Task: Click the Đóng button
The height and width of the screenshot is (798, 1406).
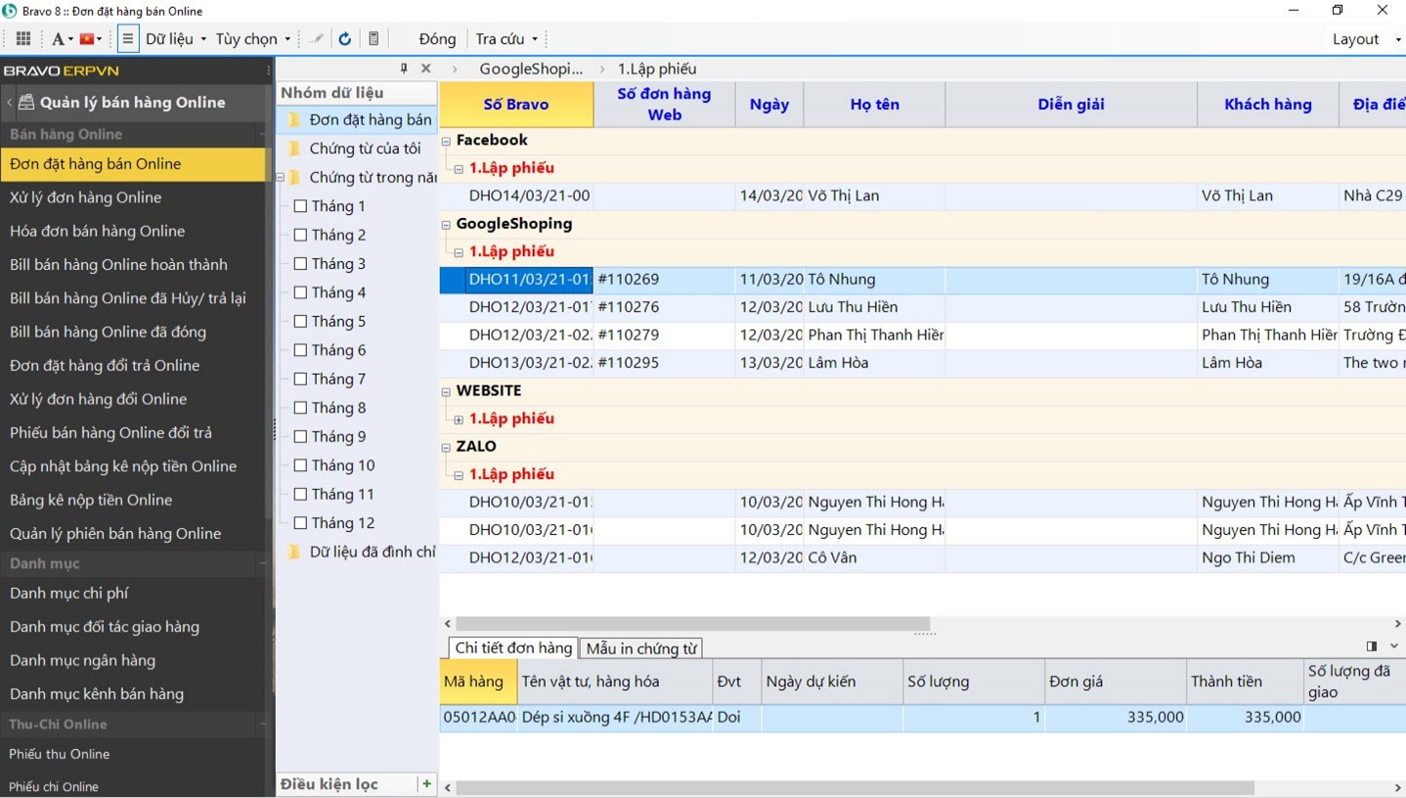Action: pos(437,39)
